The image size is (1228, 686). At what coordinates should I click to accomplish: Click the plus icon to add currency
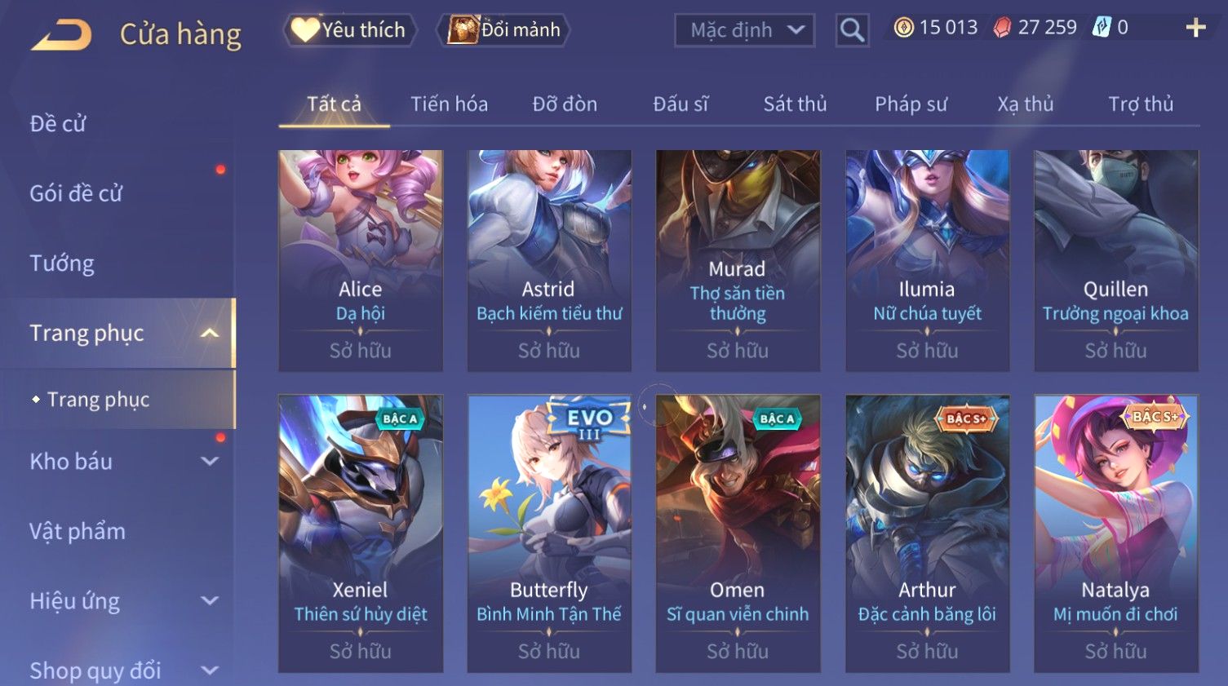[x=1195, y=28]
